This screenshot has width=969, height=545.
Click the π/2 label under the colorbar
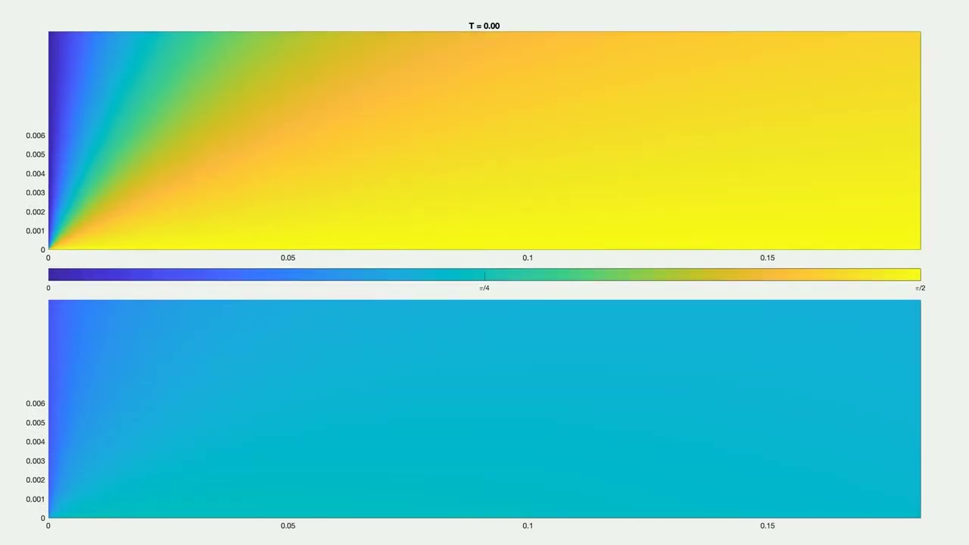[920, 288]
